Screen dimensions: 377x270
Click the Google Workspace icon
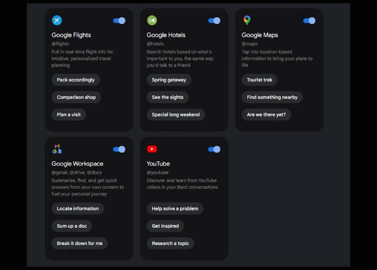(57, 149)
